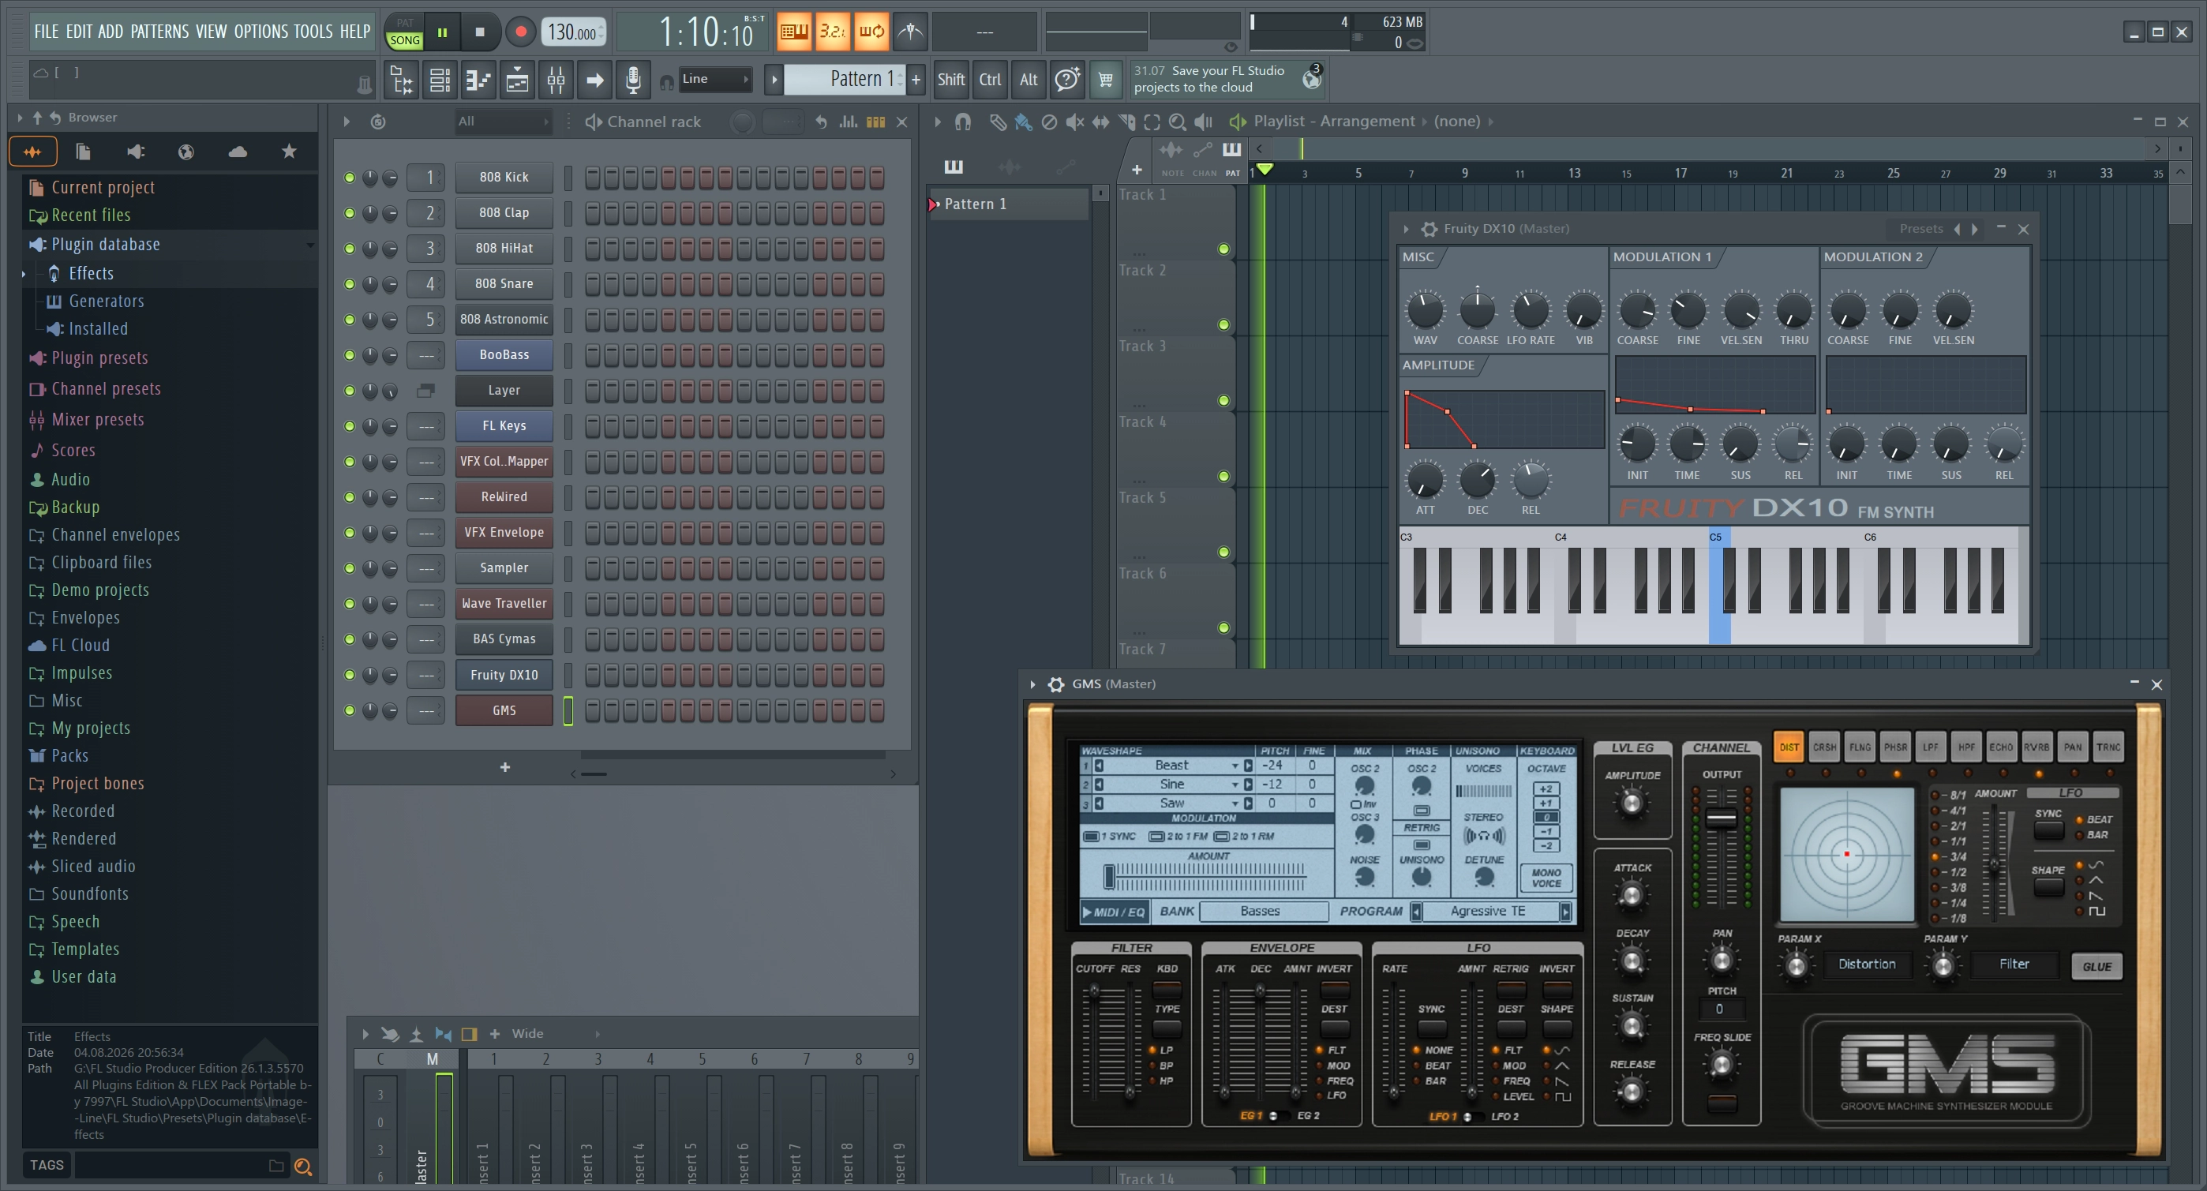Select the Playlist mute tool
The width and height of the screenshot is (2207, 1191).
tap(1074, 122)
